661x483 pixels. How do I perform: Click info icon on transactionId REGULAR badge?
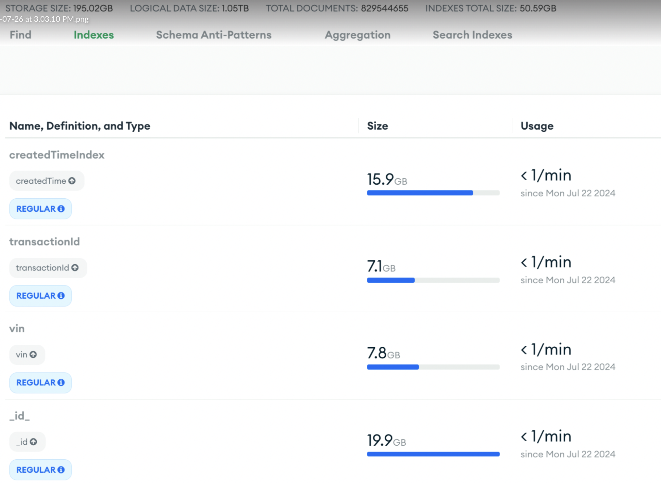point(61,296)
